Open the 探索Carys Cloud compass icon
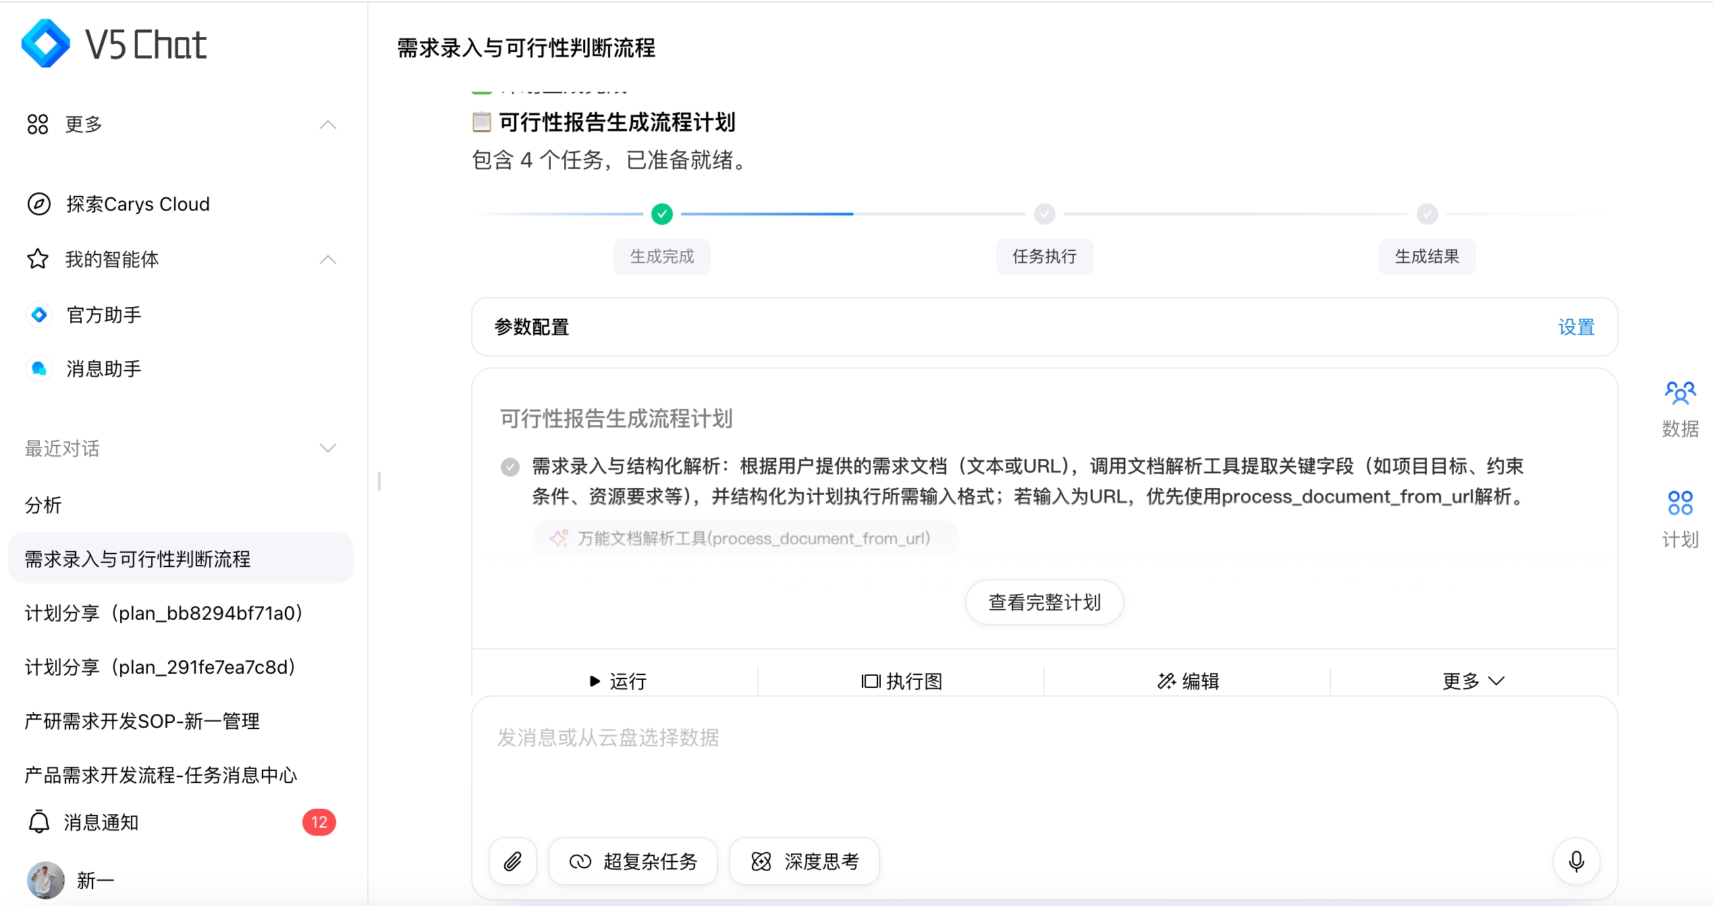 38,204
